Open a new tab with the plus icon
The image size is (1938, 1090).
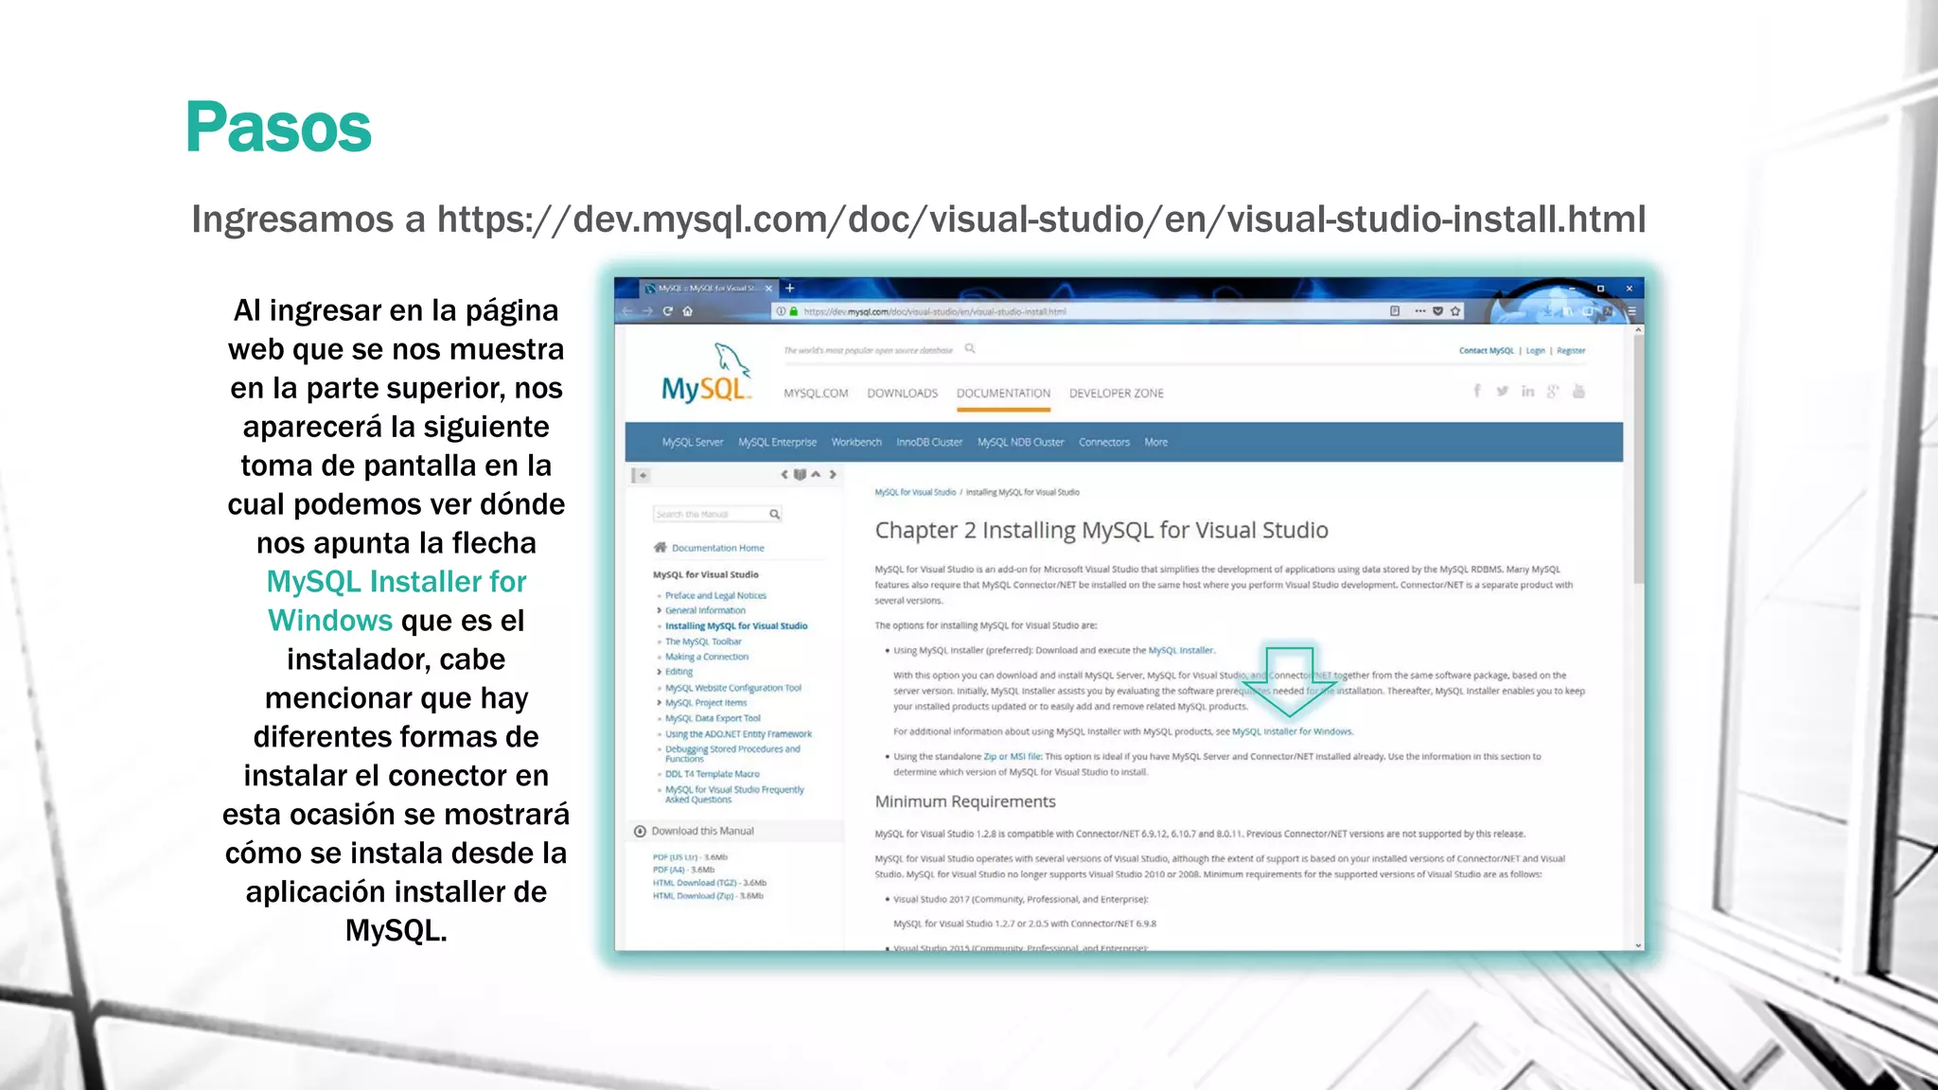click(x=790, y=288)
